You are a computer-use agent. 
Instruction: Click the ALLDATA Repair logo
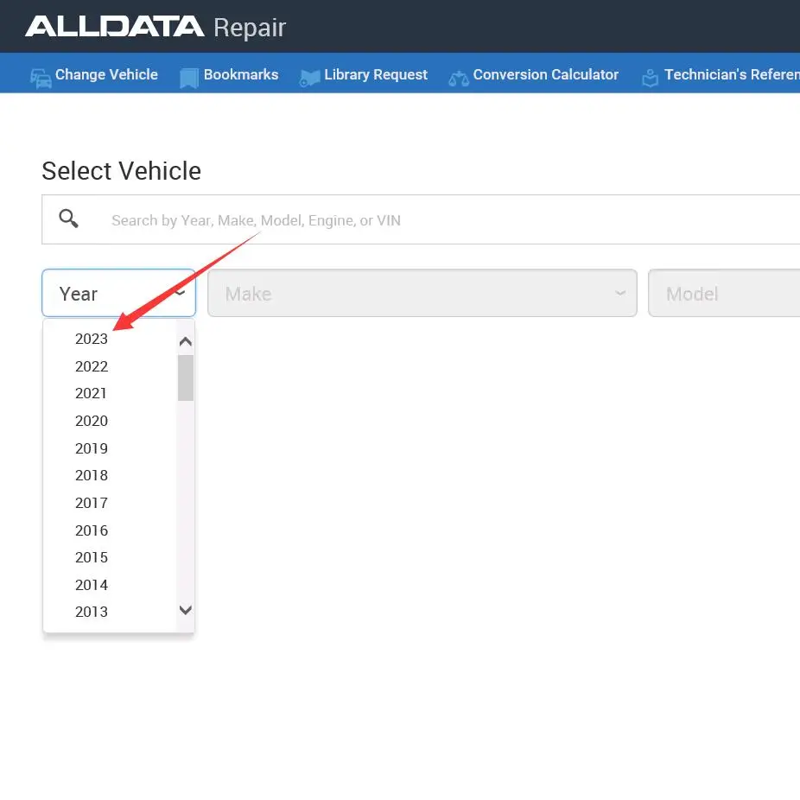[x=156, y=27]
